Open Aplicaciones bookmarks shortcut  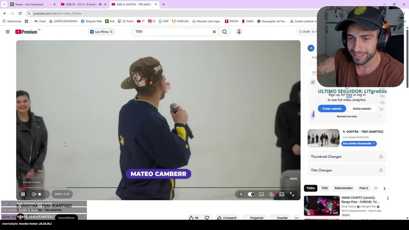12,21
